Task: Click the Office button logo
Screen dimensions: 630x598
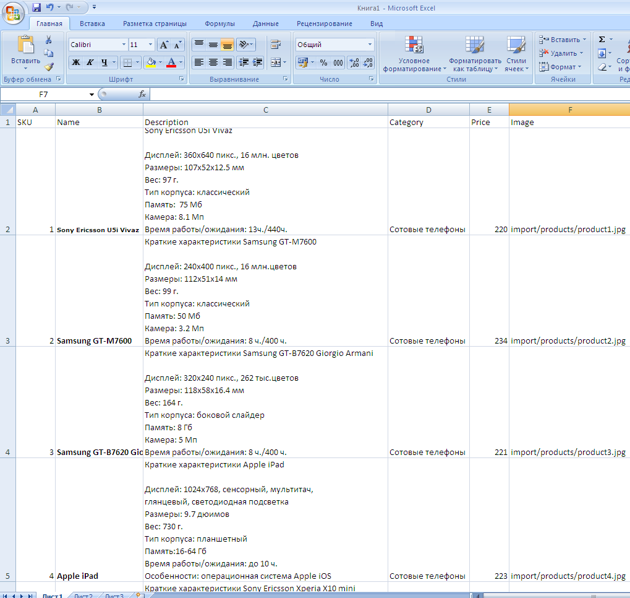Action: point(13,13)
